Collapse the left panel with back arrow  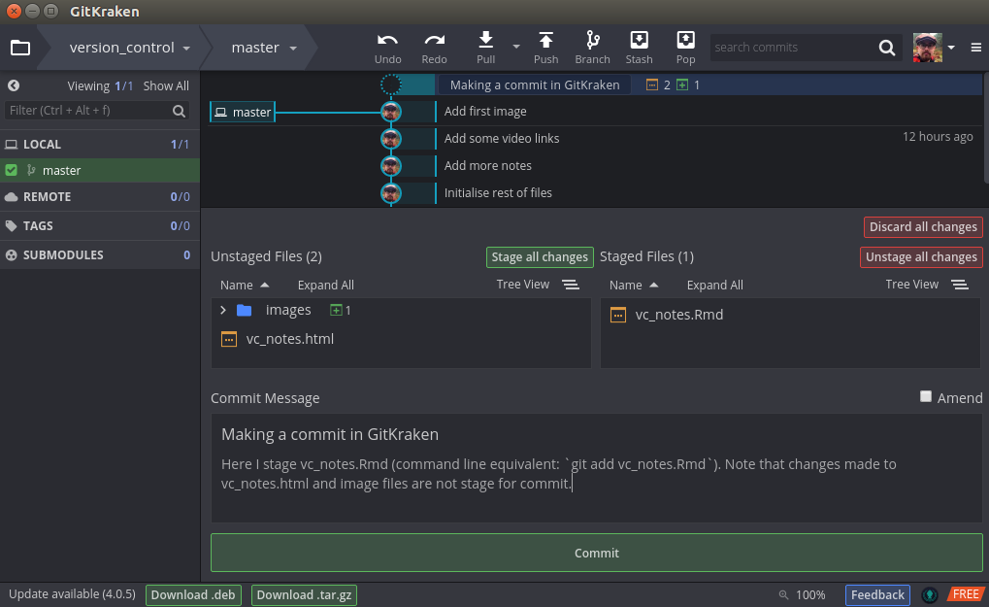[x=14, y=85]
